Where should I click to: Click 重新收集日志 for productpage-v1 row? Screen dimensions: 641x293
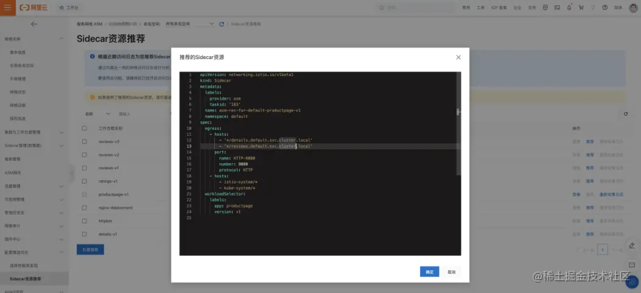pyautogui.click(x=612, y=194)
